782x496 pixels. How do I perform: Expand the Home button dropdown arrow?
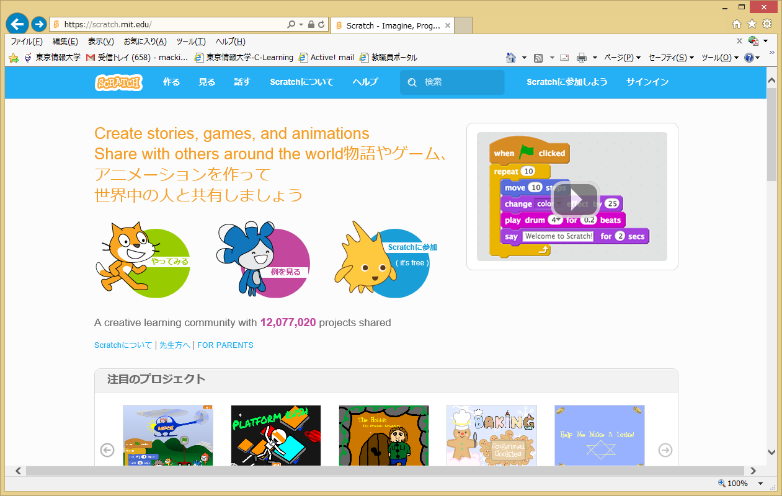pos(524,58)
